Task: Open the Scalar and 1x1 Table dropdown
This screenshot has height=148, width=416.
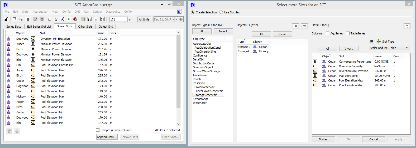Action: (389, 48)
